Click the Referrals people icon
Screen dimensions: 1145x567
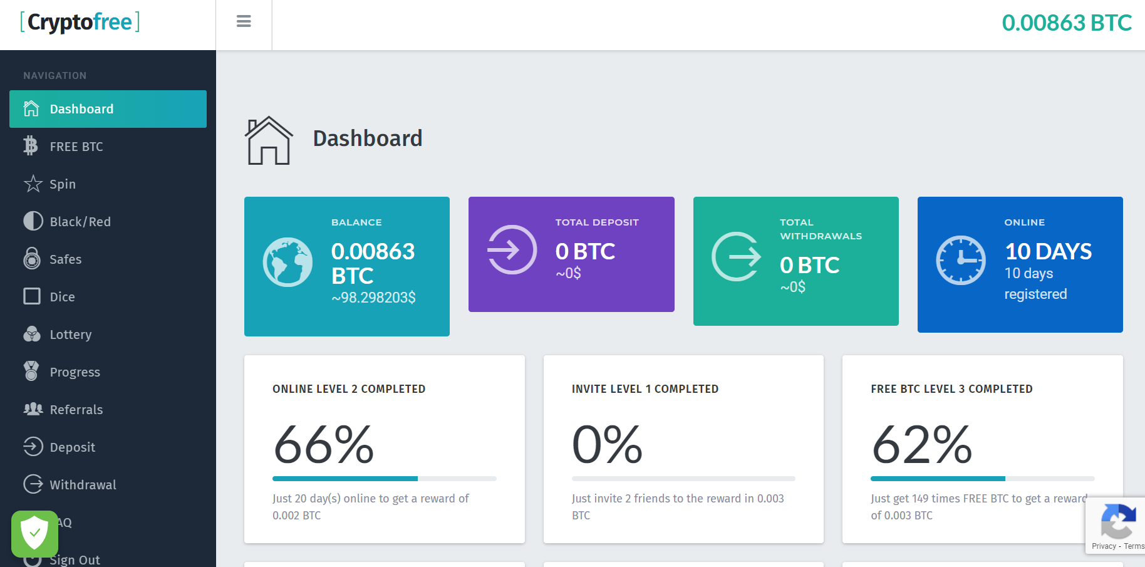[33, 409]
